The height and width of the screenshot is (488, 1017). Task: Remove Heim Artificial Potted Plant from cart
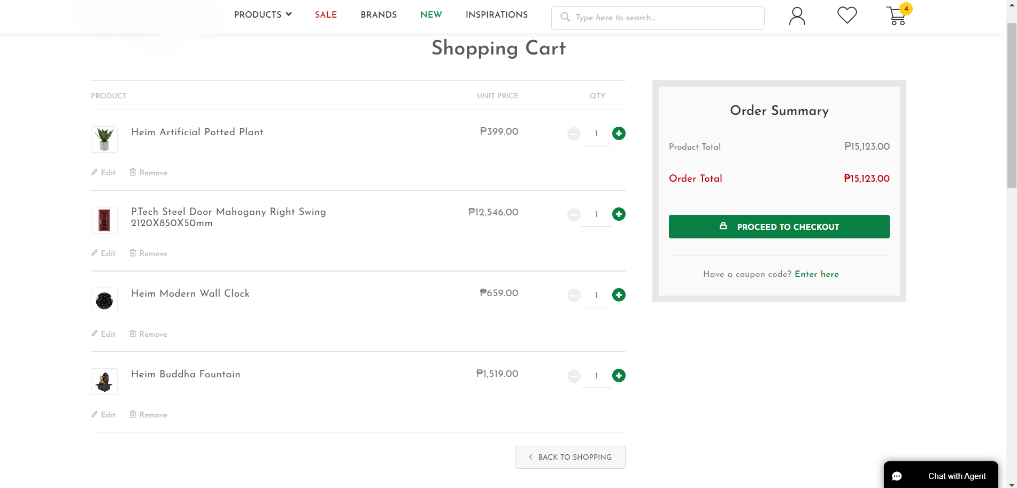coord(148,173)
